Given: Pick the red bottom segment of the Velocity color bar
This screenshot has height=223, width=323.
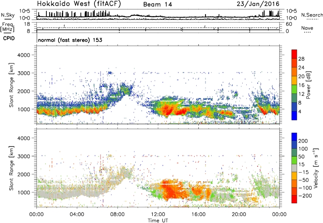Looking at the screenshot, I should tap(294, 199).
